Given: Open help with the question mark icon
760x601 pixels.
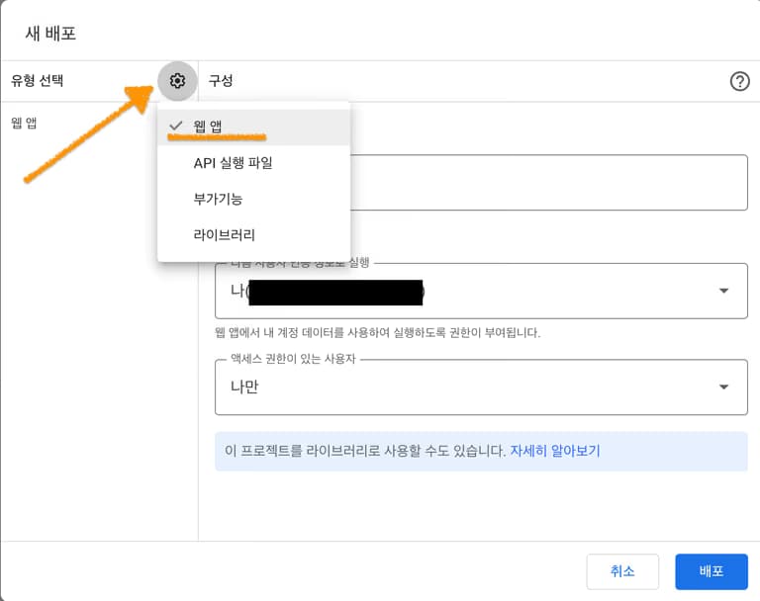Looking at the screenshot, I should [739, 82].
